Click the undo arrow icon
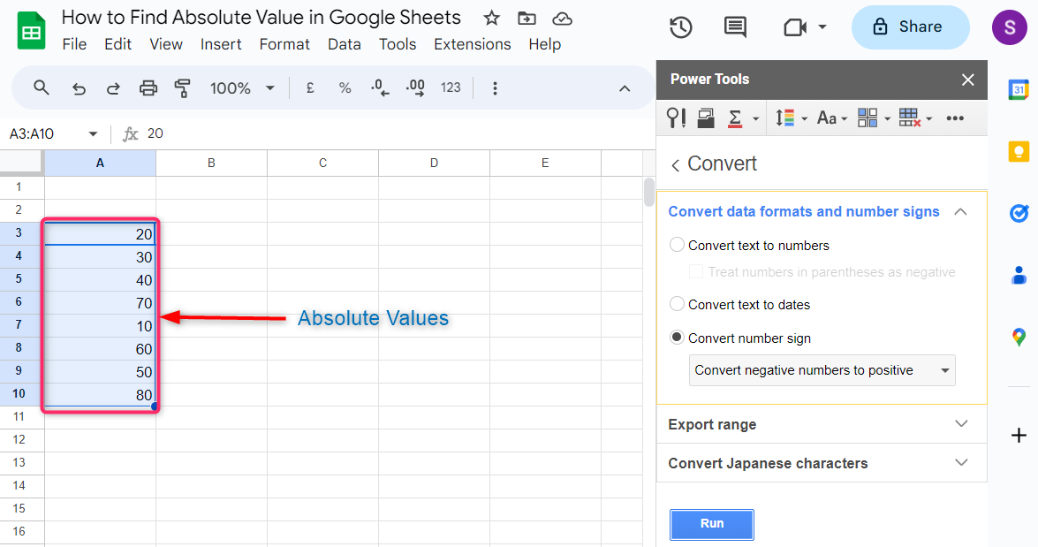This screenshot has width=1038, height=547. tap(79, 88)
